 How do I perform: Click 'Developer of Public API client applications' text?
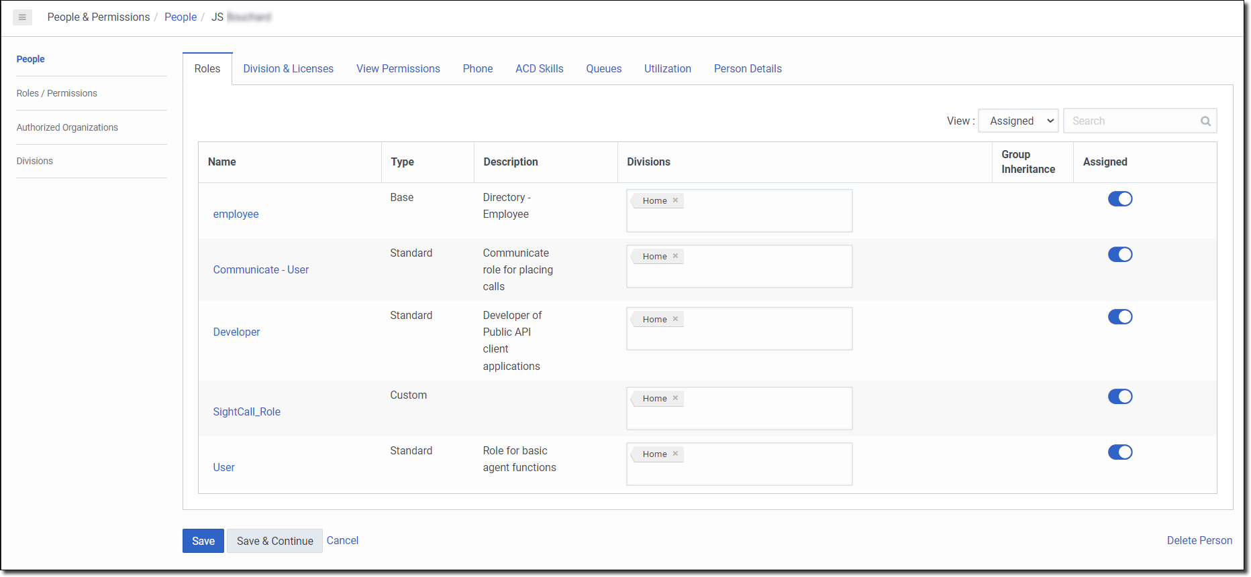[x=511, y=341]
